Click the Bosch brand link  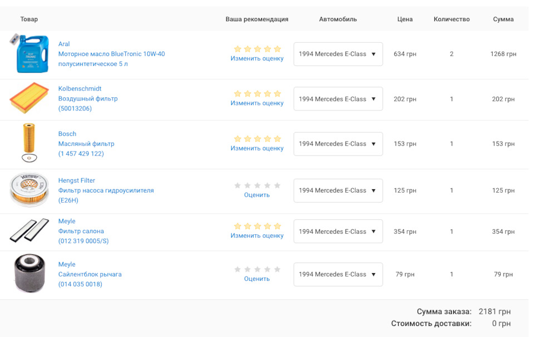point(67,134)
